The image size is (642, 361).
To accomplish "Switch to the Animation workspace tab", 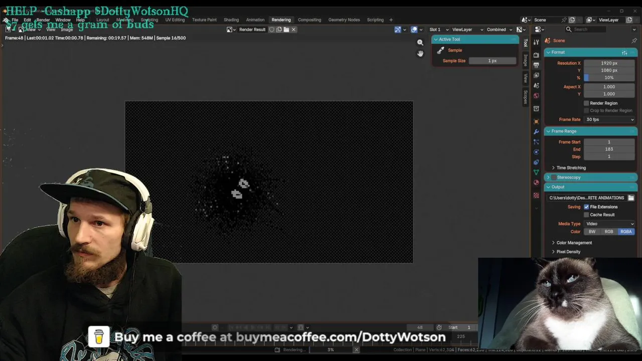I will click(255, 20).
